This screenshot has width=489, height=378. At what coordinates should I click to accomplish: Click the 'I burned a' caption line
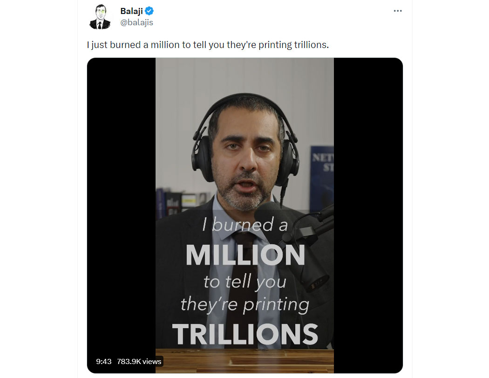pyautogui.click(x=245, y=225)
